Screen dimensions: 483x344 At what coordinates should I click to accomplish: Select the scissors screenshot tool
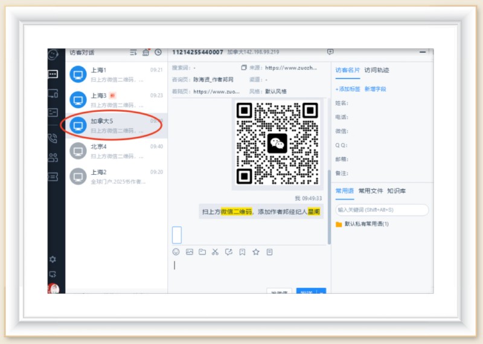pos(215,252)
